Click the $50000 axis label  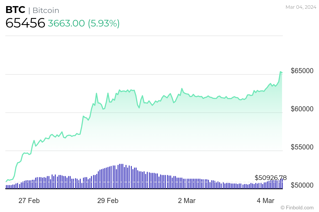[x=302, y=185]
